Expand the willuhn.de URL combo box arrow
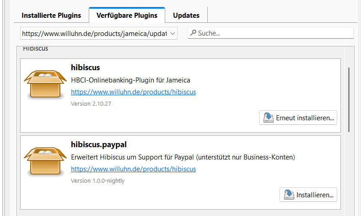 172,33
